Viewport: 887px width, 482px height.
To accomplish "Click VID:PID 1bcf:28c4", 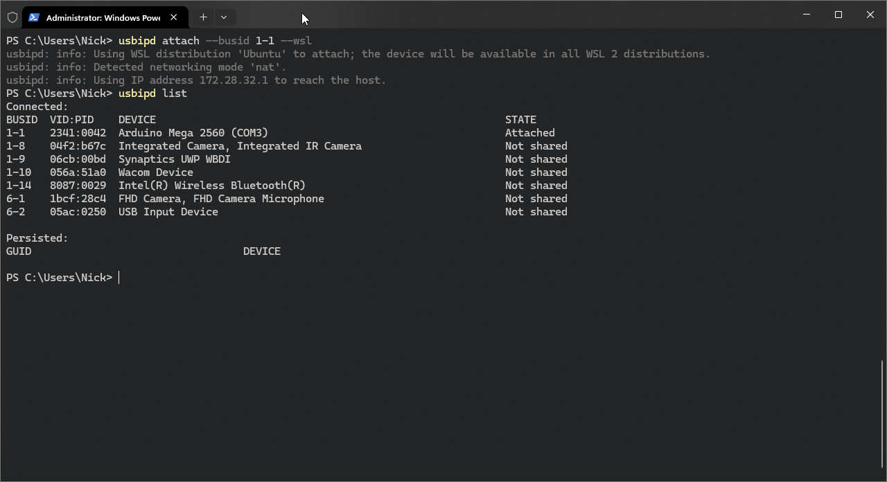I will click(78, 199).
